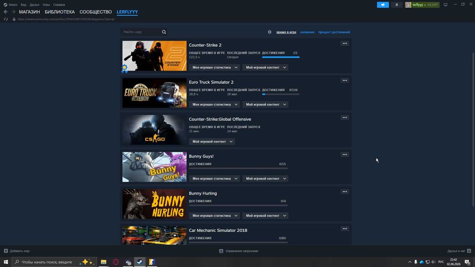475x267 pixels.
Task: Launch Opera browser from the taskbar
Action: [x=116, y=262]
